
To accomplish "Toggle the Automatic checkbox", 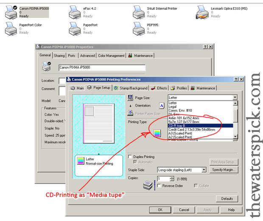I will (135, 162).
